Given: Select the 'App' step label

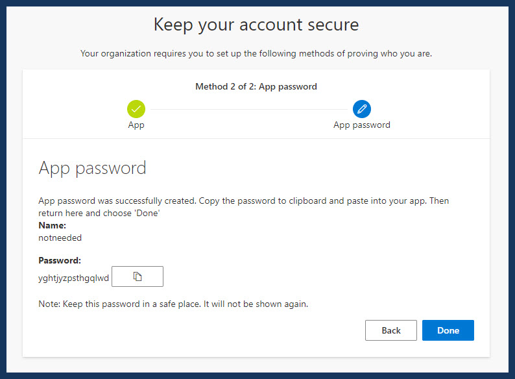Looking at the screenshot, I should coord(136,125).
